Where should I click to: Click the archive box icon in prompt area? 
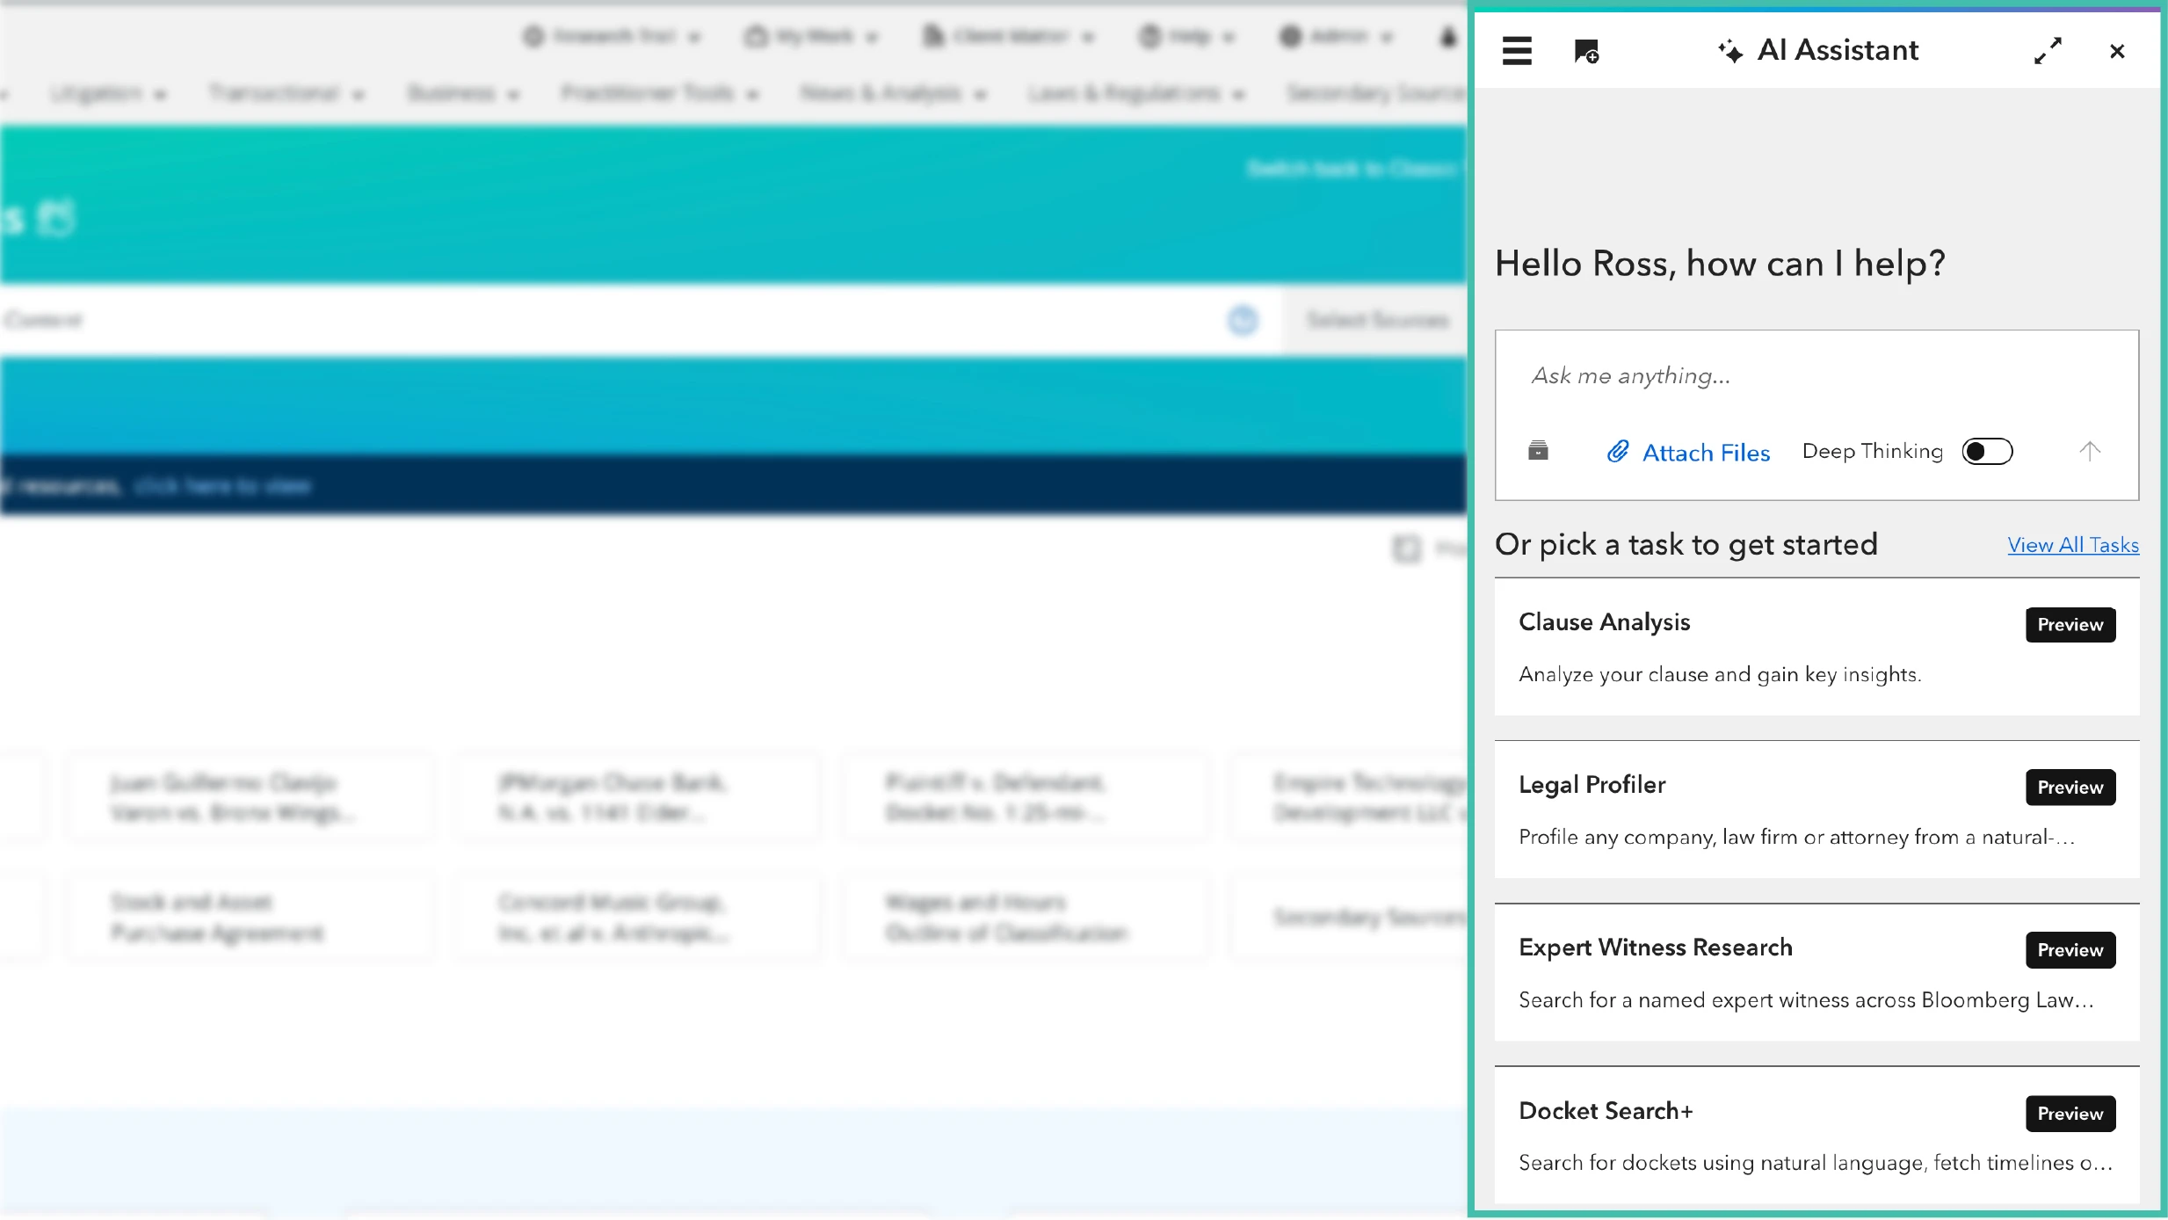(1538, 452)
